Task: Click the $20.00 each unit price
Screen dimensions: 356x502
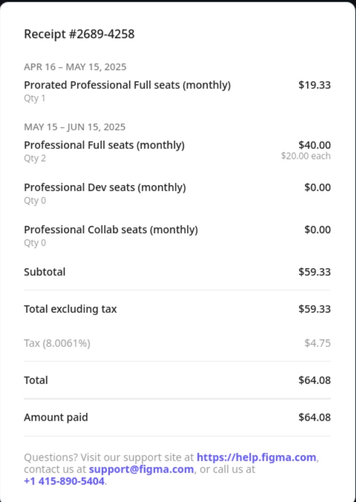Action: [x=306, y=156]
